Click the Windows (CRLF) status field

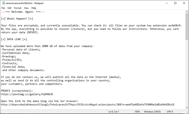[152, 112]
